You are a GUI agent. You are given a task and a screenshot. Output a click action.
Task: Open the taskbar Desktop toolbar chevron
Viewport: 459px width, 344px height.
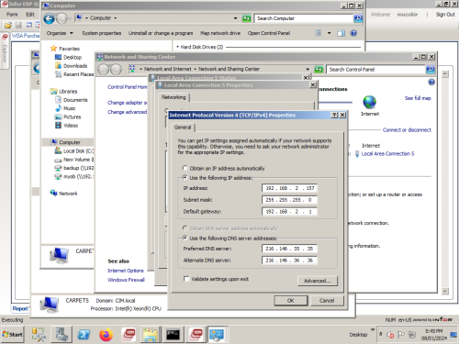[x=373, y=329]
